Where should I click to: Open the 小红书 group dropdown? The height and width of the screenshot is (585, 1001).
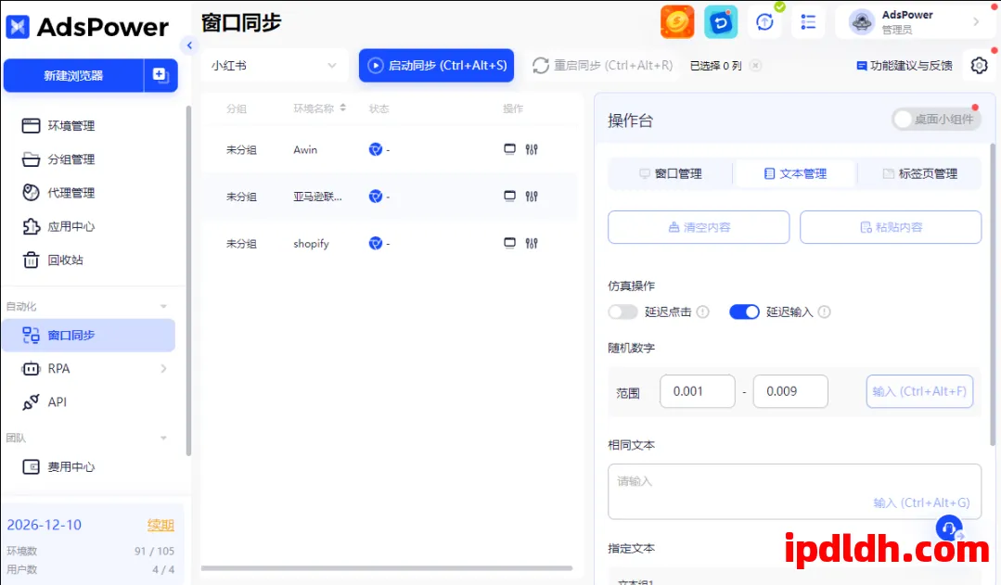click(x=276, y=65)
